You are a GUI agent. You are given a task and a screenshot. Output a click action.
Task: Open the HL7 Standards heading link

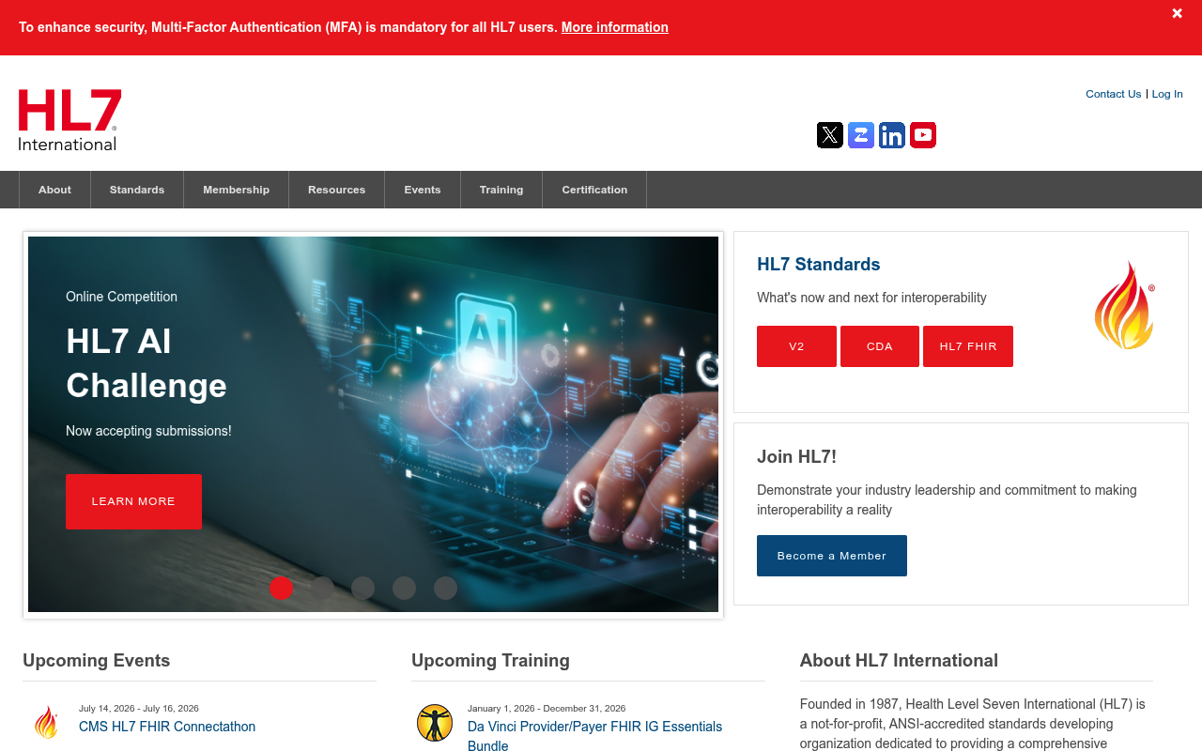[x=819, y=265]
